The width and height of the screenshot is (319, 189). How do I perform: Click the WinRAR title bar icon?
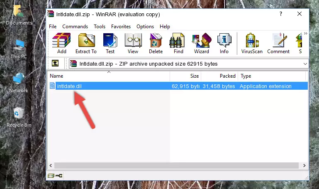51,14
